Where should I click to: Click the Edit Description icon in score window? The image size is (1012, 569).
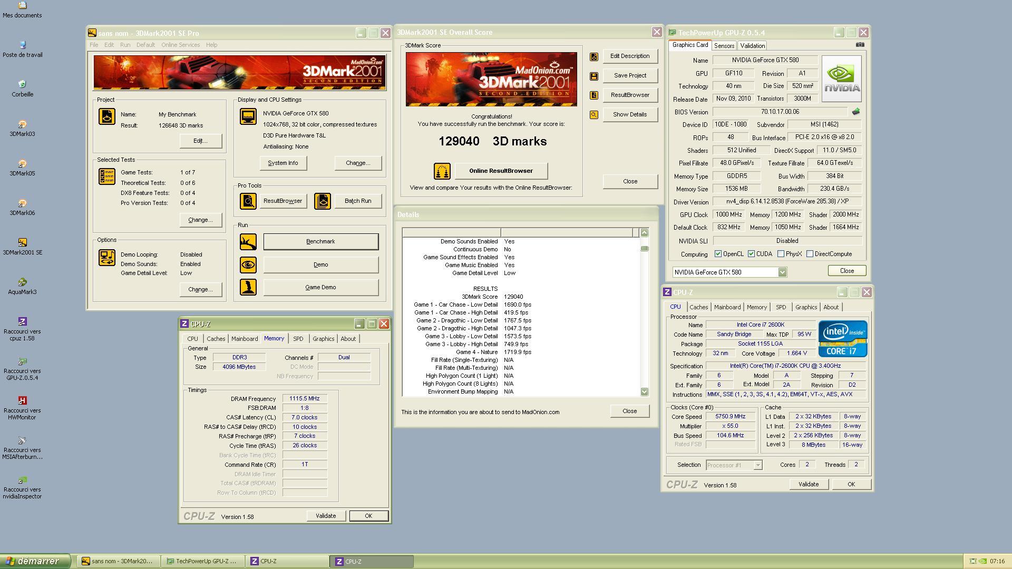click(594, 56)
